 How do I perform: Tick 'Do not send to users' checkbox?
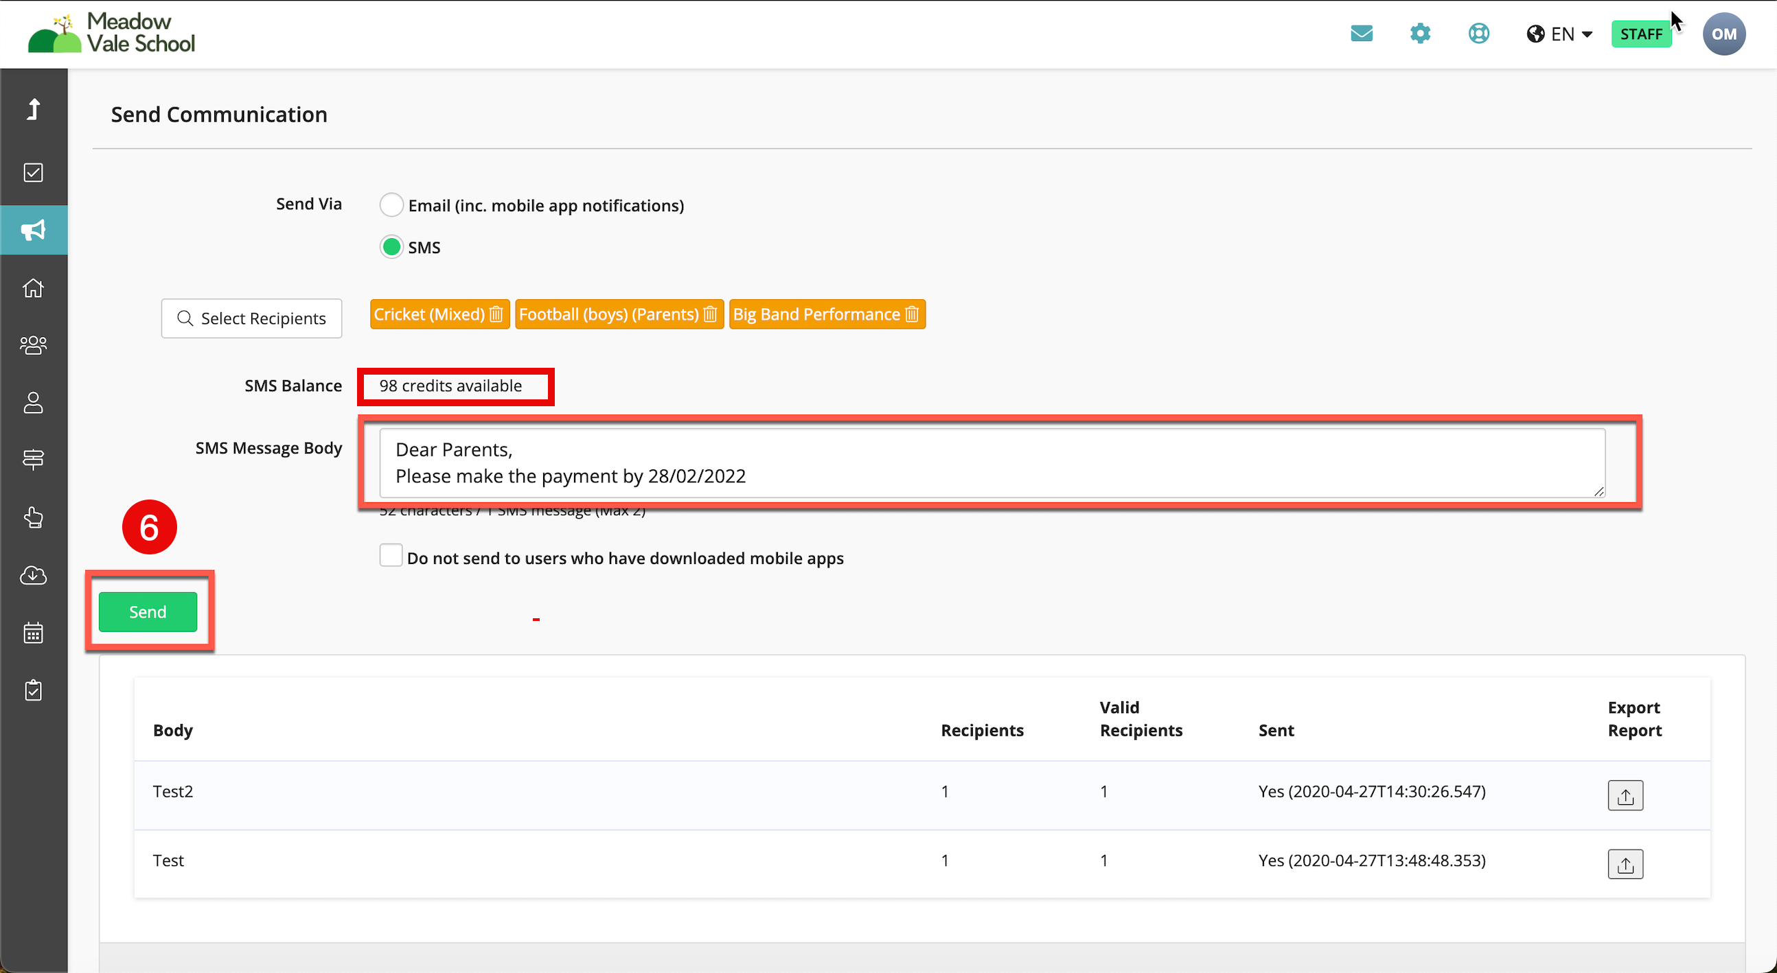click(391, 556)
